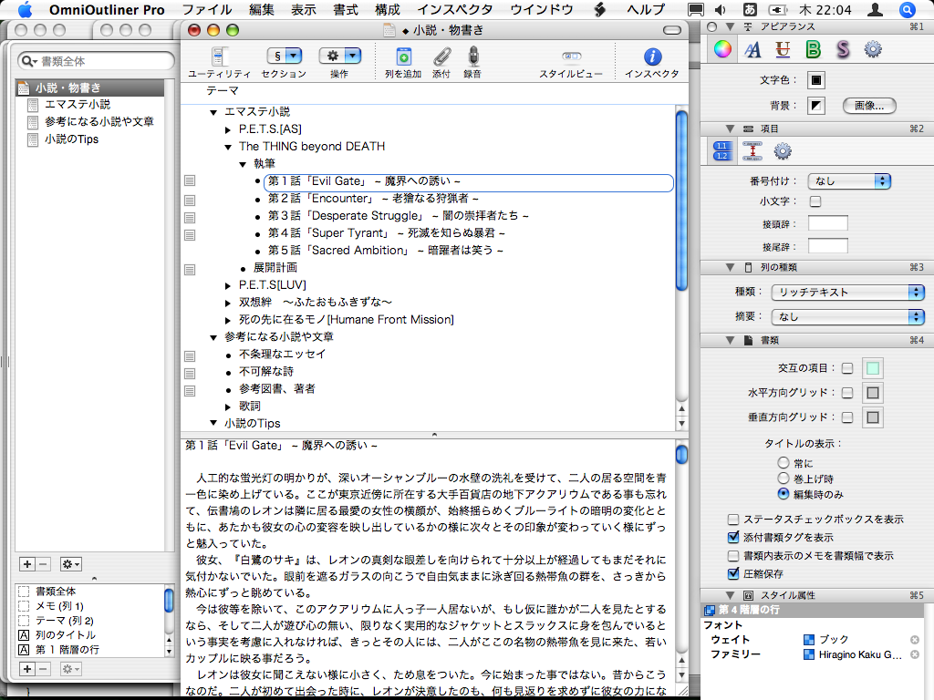This screenshot has width=934, height=700.
Task: Enable ステータスチェックボックスを表示 checkbox
Action: (733, 519)
